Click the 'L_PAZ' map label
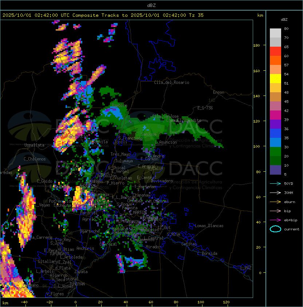Viewport: 303px width, 307px height. click(246, 268)
